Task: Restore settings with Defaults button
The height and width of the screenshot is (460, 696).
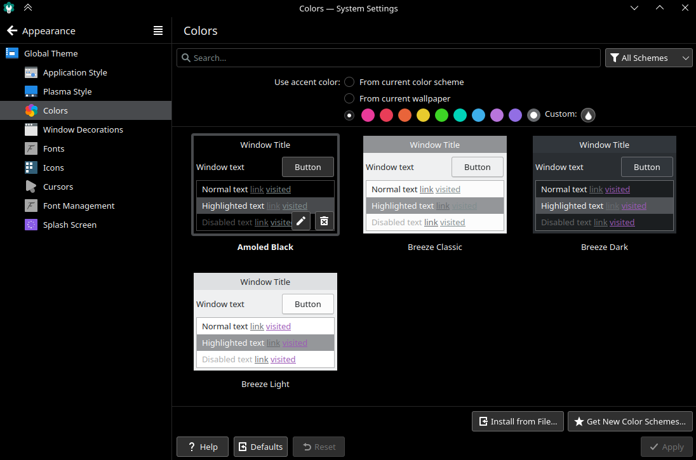Action: pos(260,447)
